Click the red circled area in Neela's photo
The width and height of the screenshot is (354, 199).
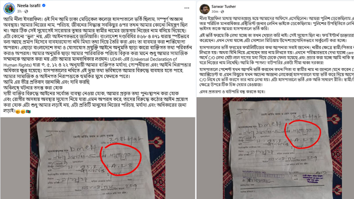click(121, 159)
